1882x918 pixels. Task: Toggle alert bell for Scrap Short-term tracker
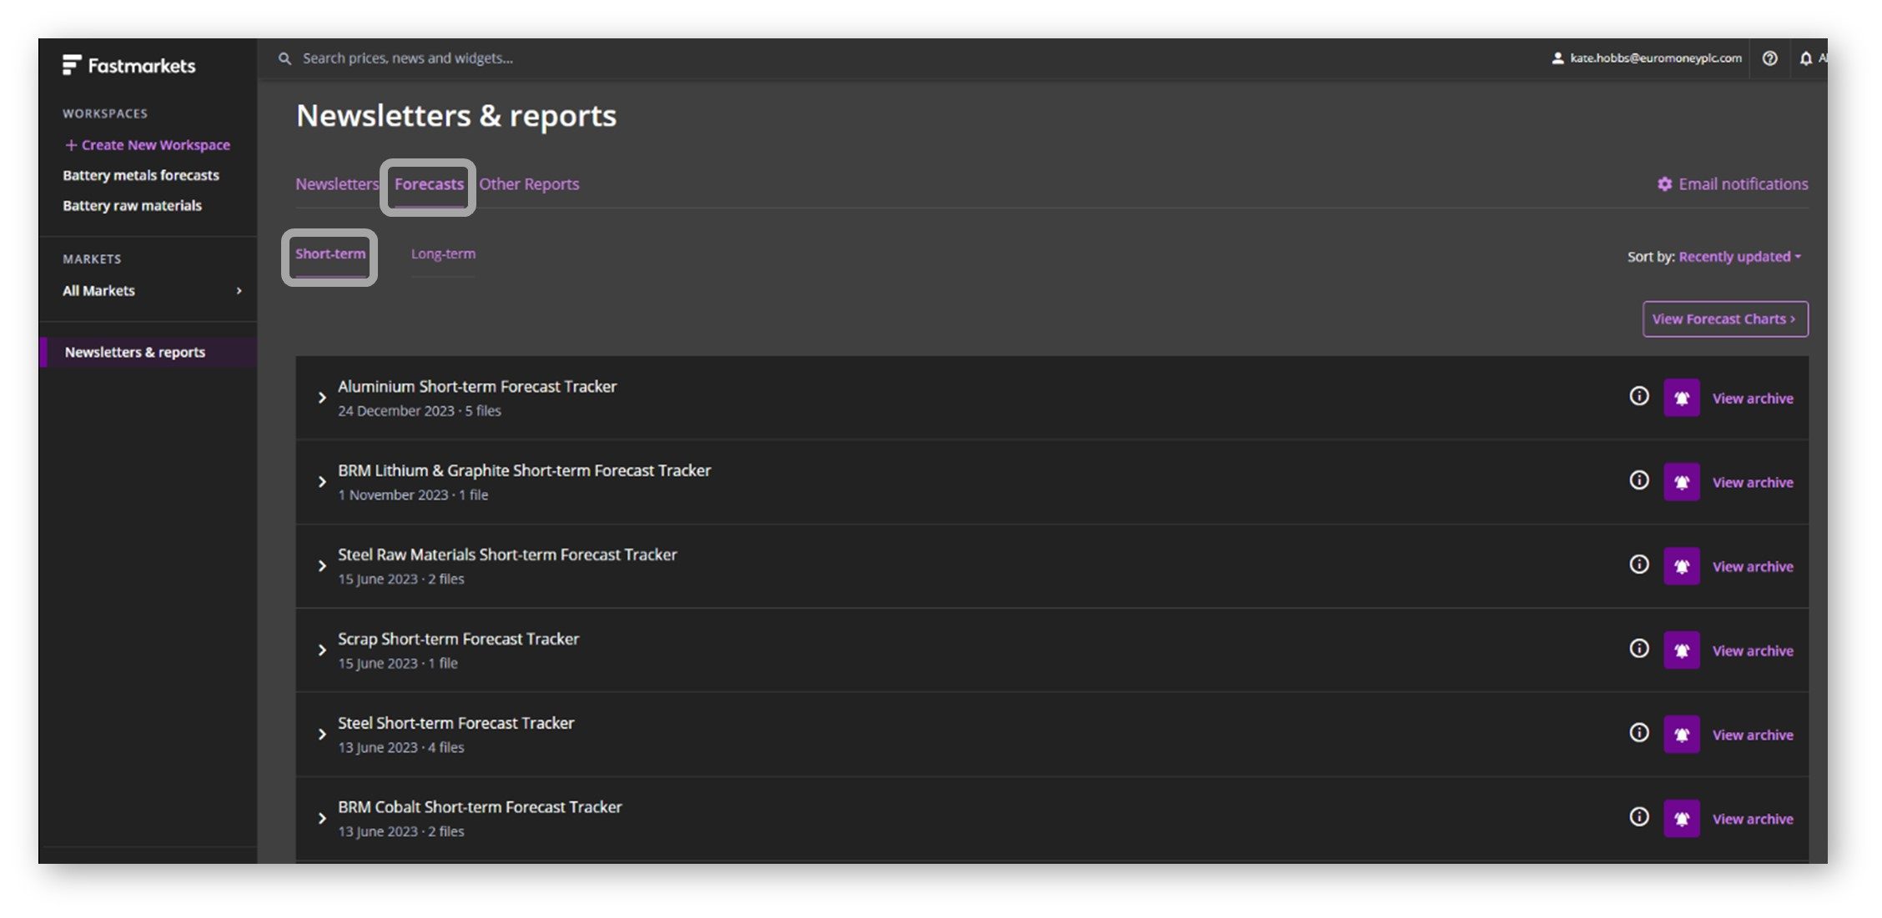point(1682,650)
